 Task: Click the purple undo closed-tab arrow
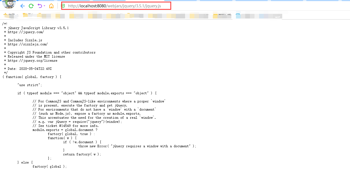(x=40, y=6)
